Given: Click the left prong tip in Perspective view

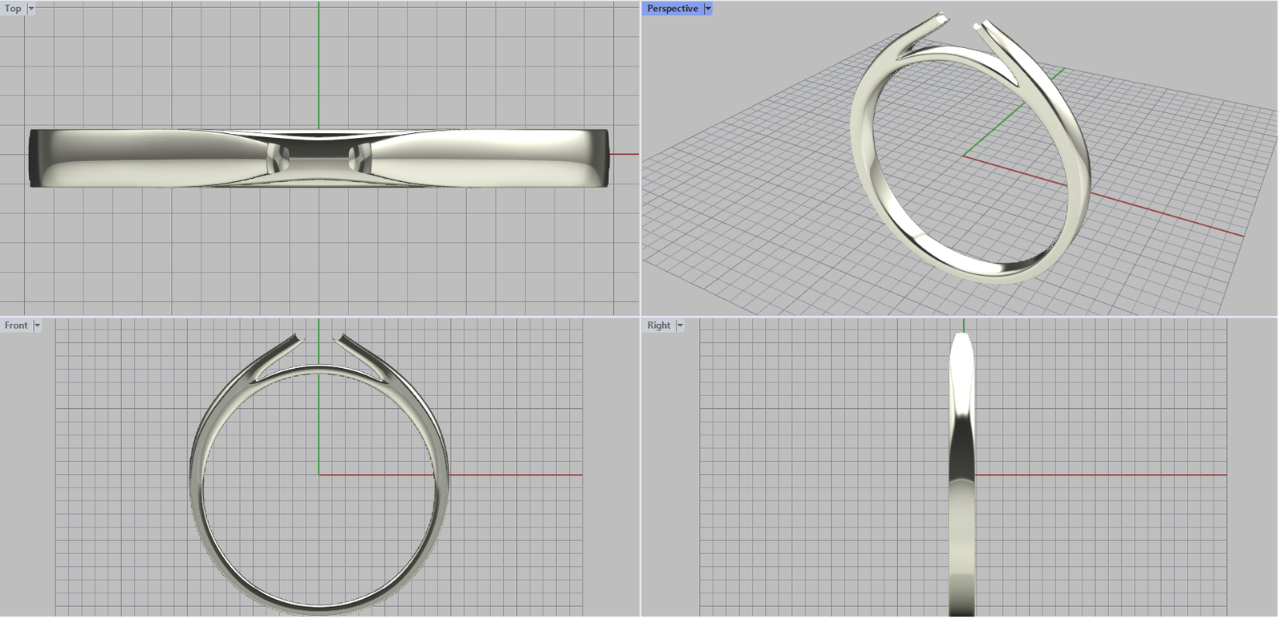Looking at the screenshot, I should pos(941,17).
